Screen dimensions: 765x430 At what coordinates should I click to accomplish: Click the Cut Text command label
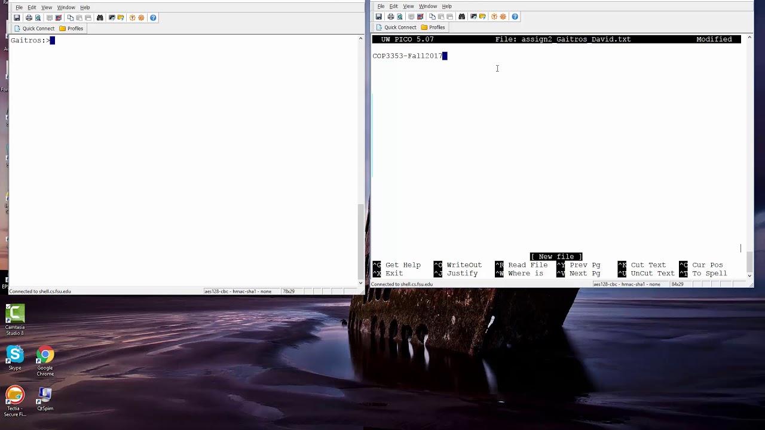648,265
